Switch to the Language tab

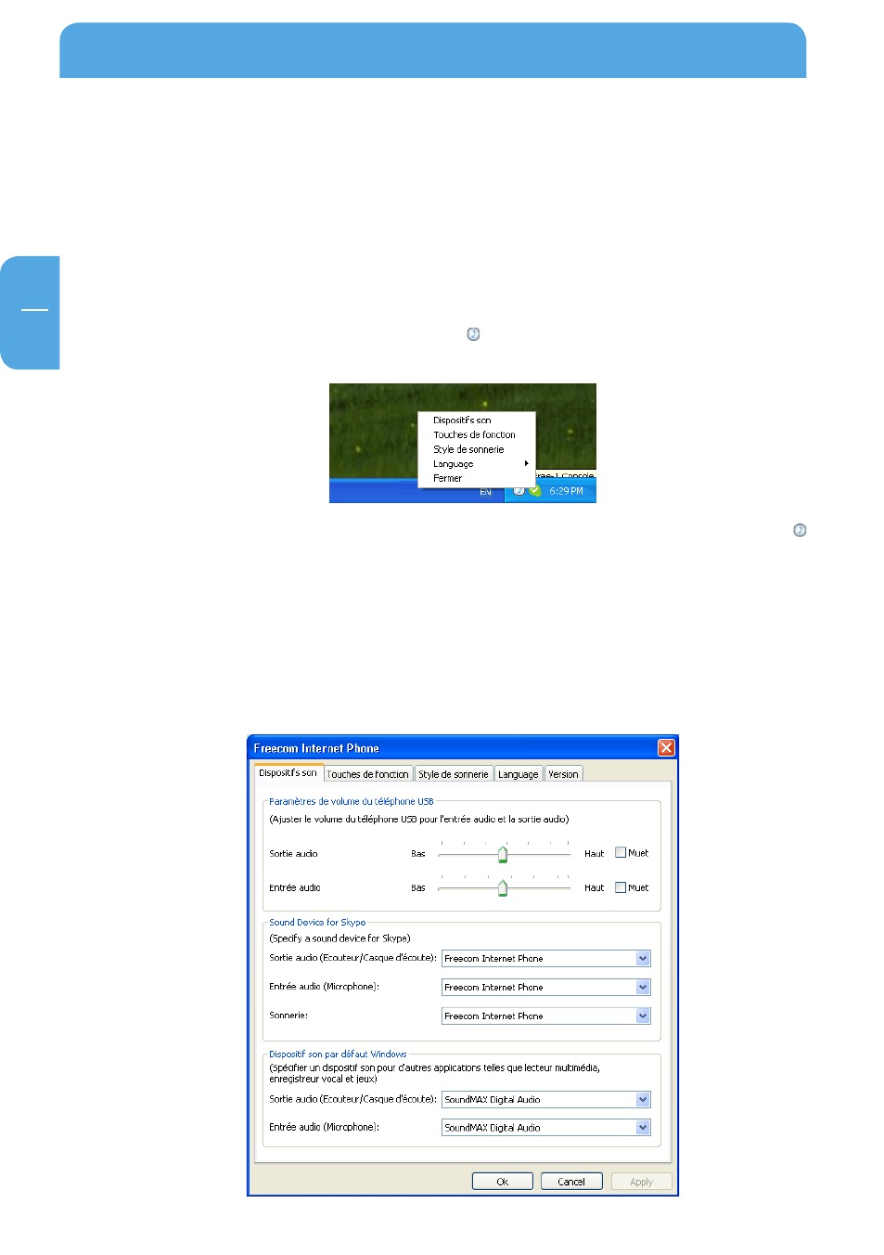518,774
